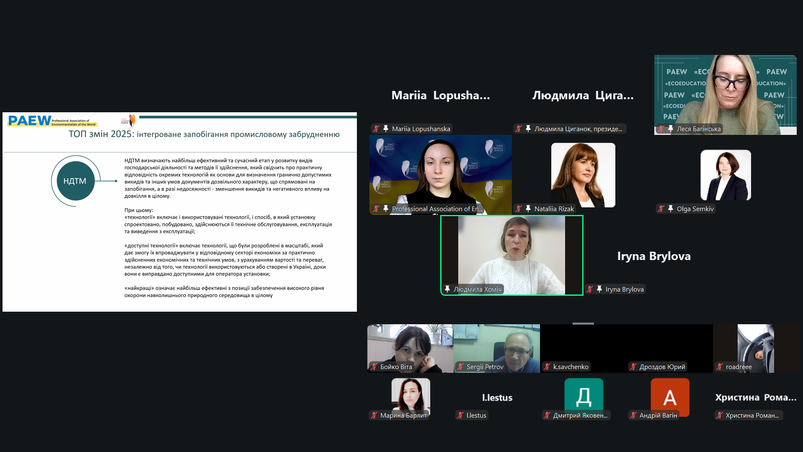Click the pin icon next to Olga Semkiv

pyautogui.click(x=671, y=209)
